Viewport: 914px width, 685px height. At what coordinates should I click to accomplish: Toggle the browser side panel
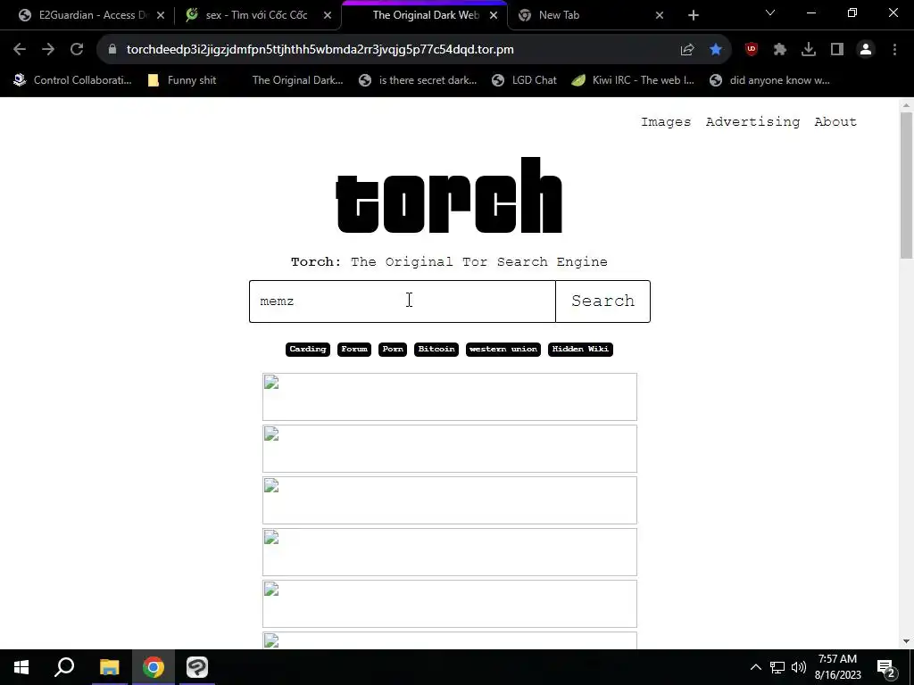tap(837, 50)
